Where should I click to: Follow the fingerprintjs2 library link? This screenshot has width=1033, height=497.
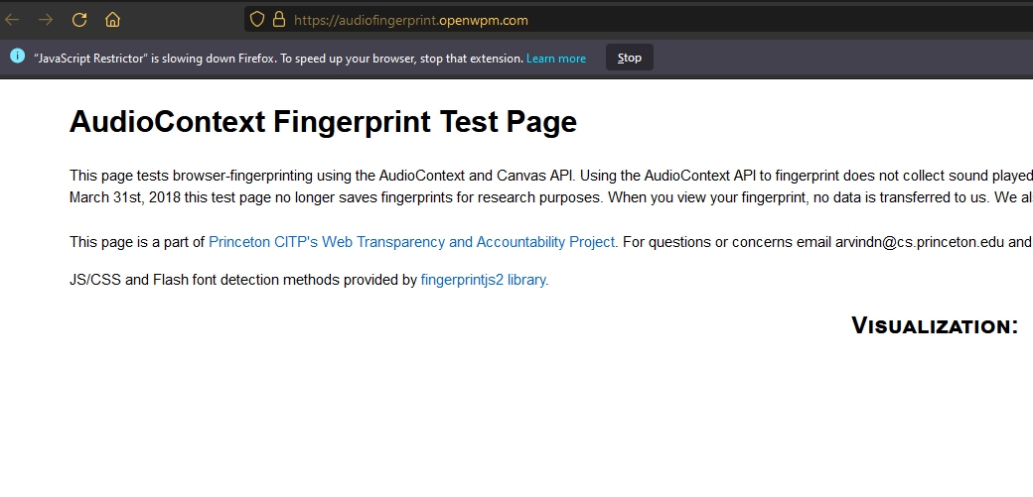tap(485, 280)
